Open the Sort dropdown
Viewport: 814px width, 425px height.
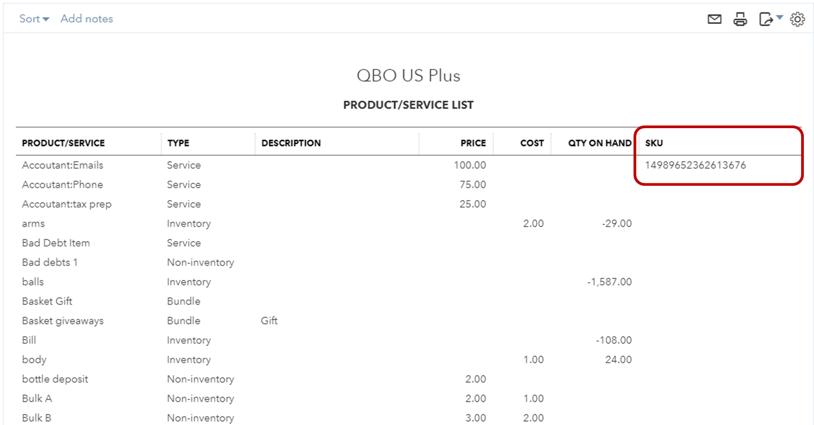pos(34,19)
